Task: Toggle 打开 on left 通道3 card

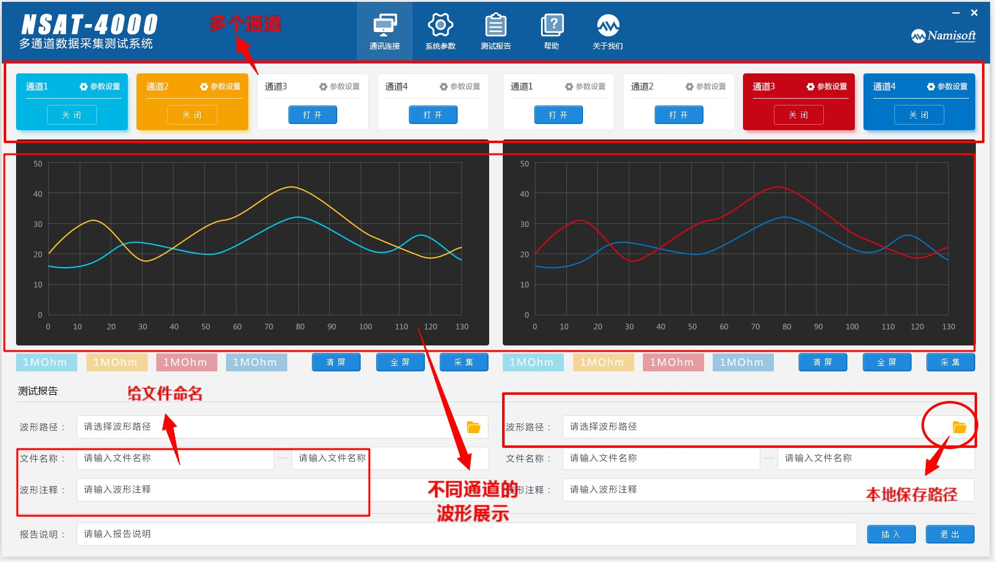Action: 313,115
